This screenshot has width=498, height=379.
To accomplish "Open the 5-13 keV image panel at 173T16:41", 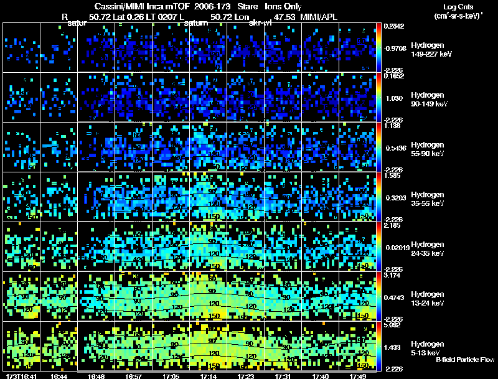I will [21, 346].
